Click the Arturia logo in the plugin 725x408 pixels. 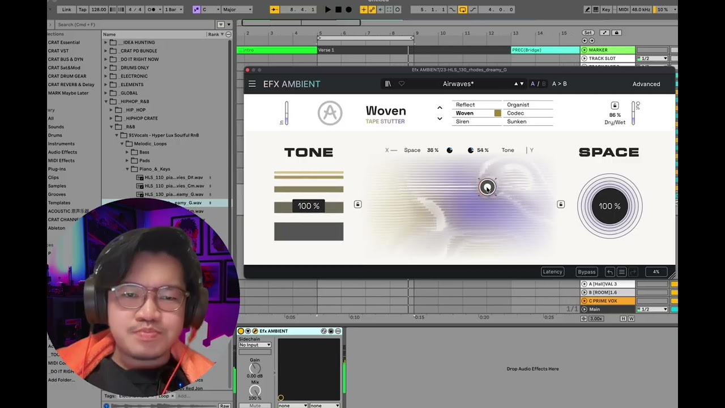coord(330,113)
